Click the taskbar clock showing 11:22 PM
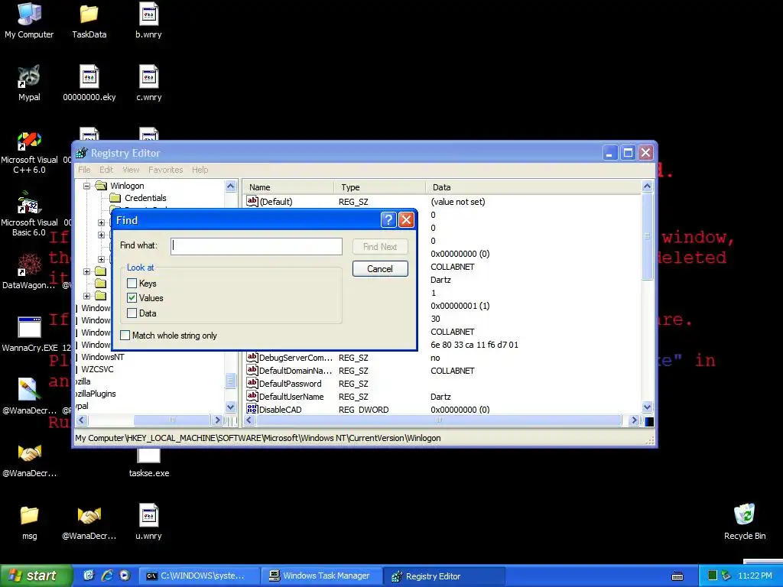 (755, 576)
